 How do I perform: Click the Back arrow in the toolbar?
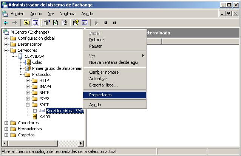pos(6,23)
